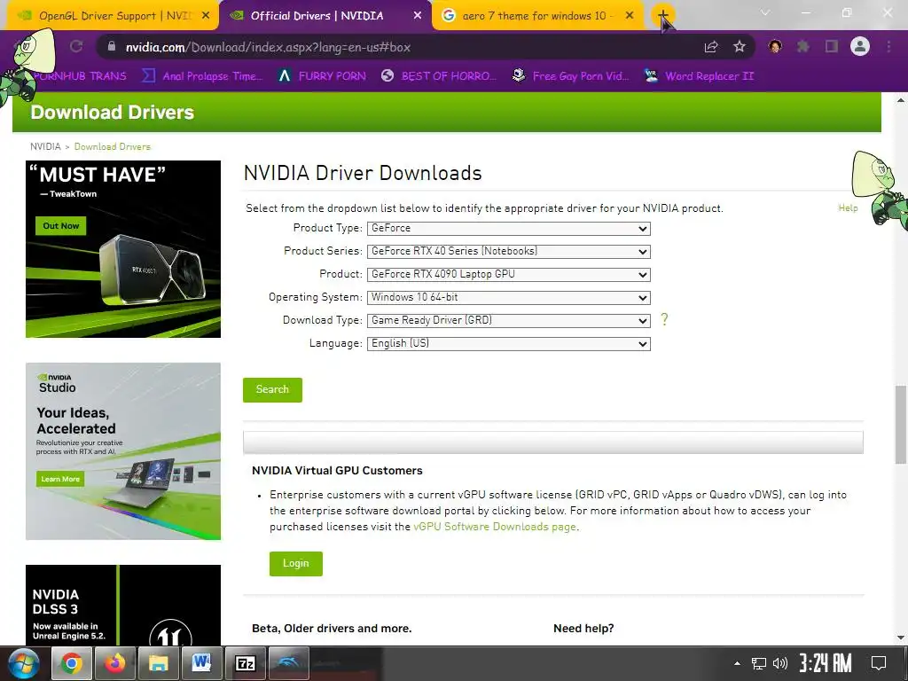Expand the Download Type dropdown
This screenshot has height=681, width=908.
[508, 321]
